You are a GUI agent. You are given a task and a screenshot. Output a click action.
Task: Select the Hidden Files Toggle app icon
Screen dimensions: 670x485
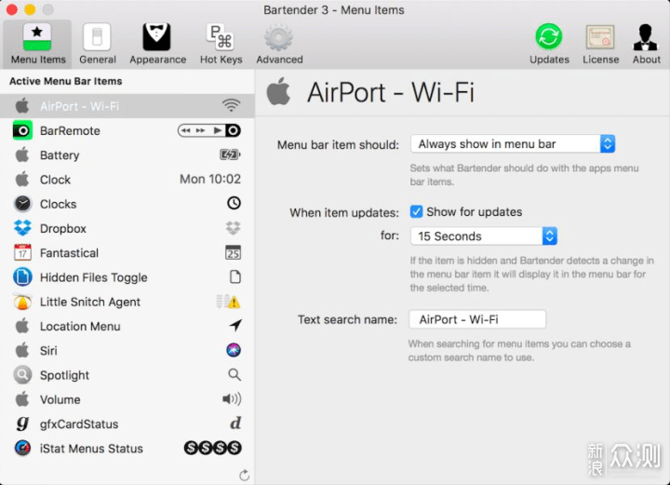22,276
